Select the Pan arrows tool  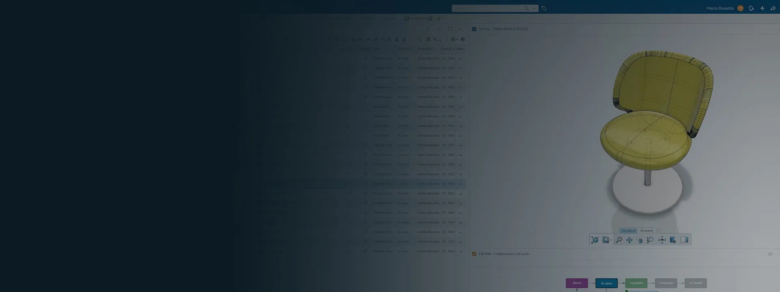pyautogui.click(x=629, y=240)
